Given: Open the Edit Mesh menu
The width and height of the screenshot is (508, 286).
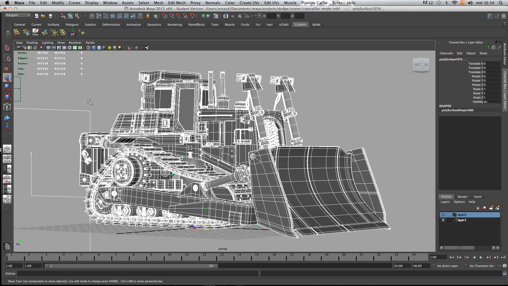Looking at the screenshot, I should point(177,3).
